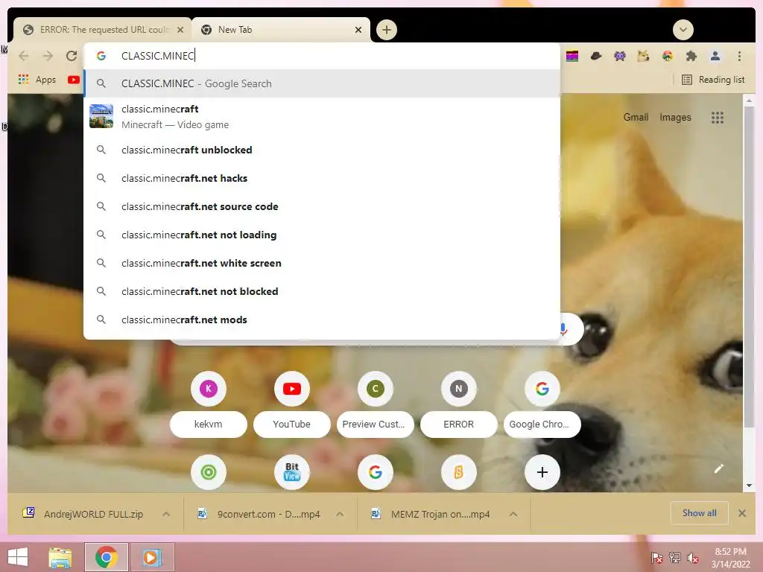Viewport: 763px width, 572px height.
Task: Choose suggestion classic.minecraft.net white screen
Action: 322,263
